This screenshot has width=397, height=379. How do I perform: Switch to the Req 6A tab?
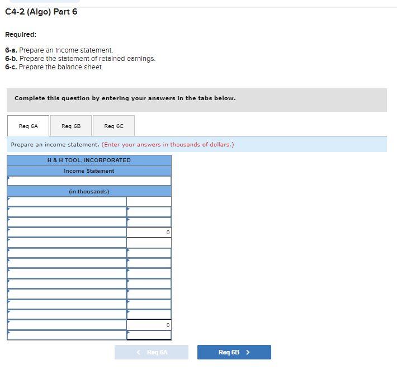coord(28,126)
